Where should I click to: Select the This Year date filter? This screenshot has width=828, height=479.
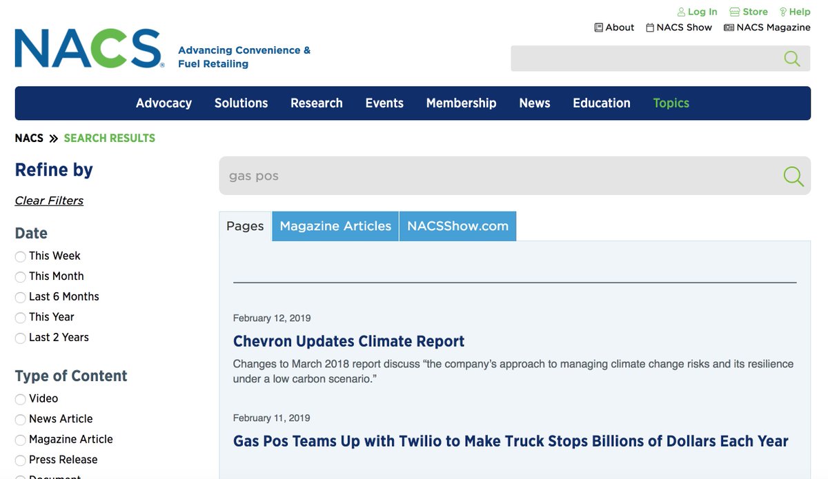[x=20, y=318]
